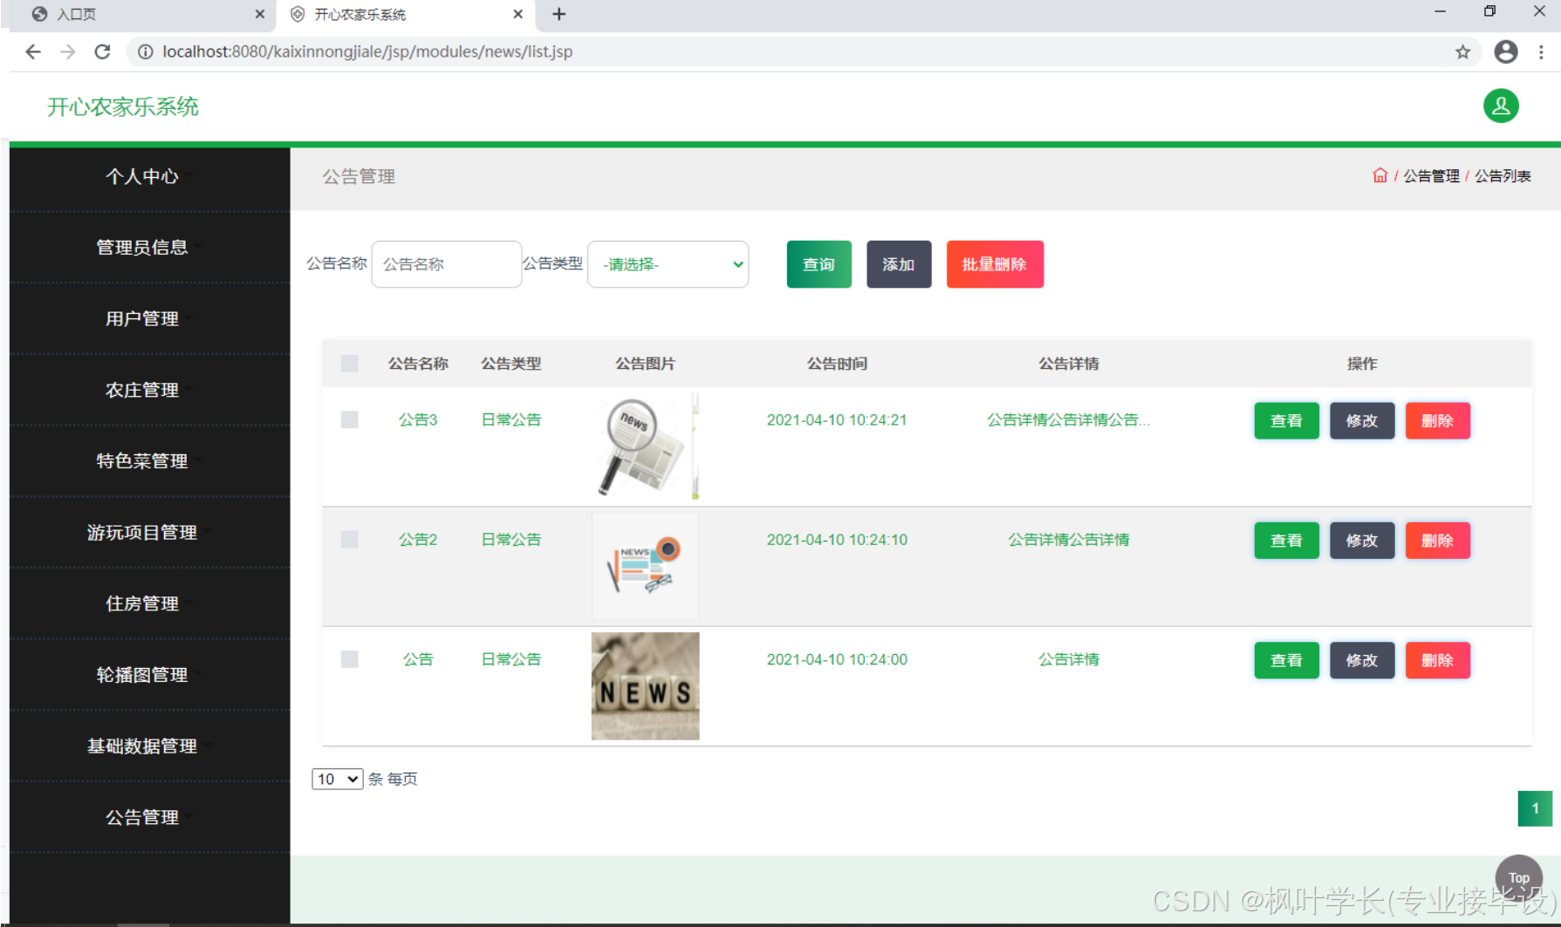Switch to the 入口页 tab

coord(144,14)
